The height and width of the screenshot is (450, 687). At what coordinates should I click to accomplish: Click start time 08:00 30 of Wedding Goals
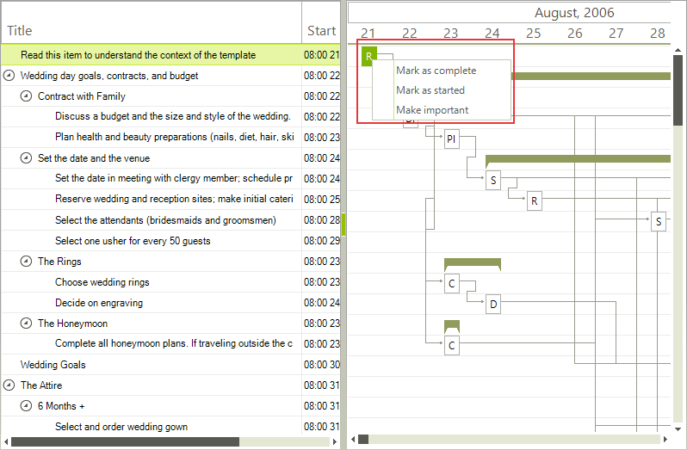322,365
